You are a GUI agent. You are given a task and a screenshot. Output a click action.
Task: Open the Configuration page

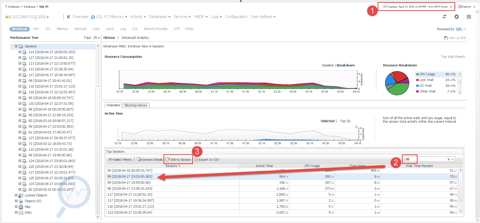coord(236,17)
